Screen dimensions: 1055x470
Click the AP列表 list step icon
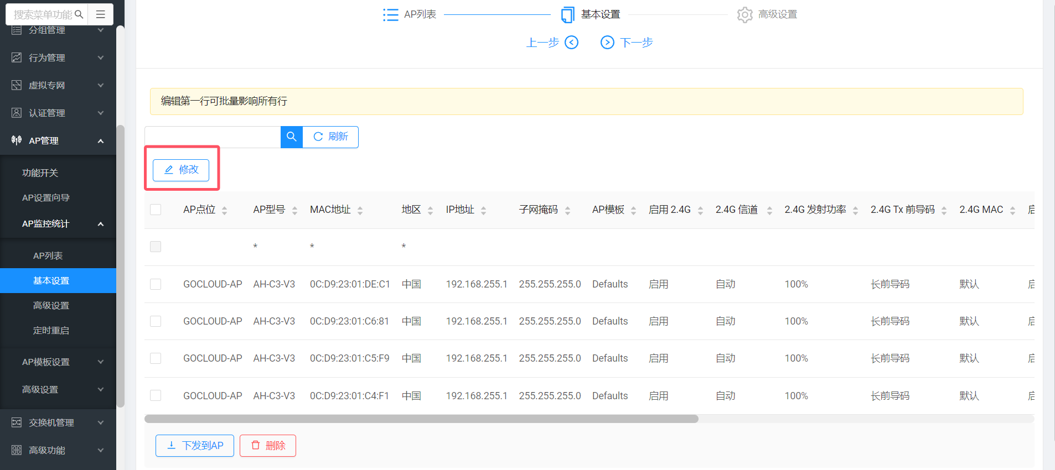(391, 14)
